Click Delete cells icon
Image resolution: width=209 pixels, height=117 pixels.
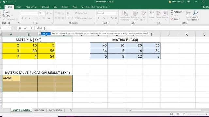point(158,13)
